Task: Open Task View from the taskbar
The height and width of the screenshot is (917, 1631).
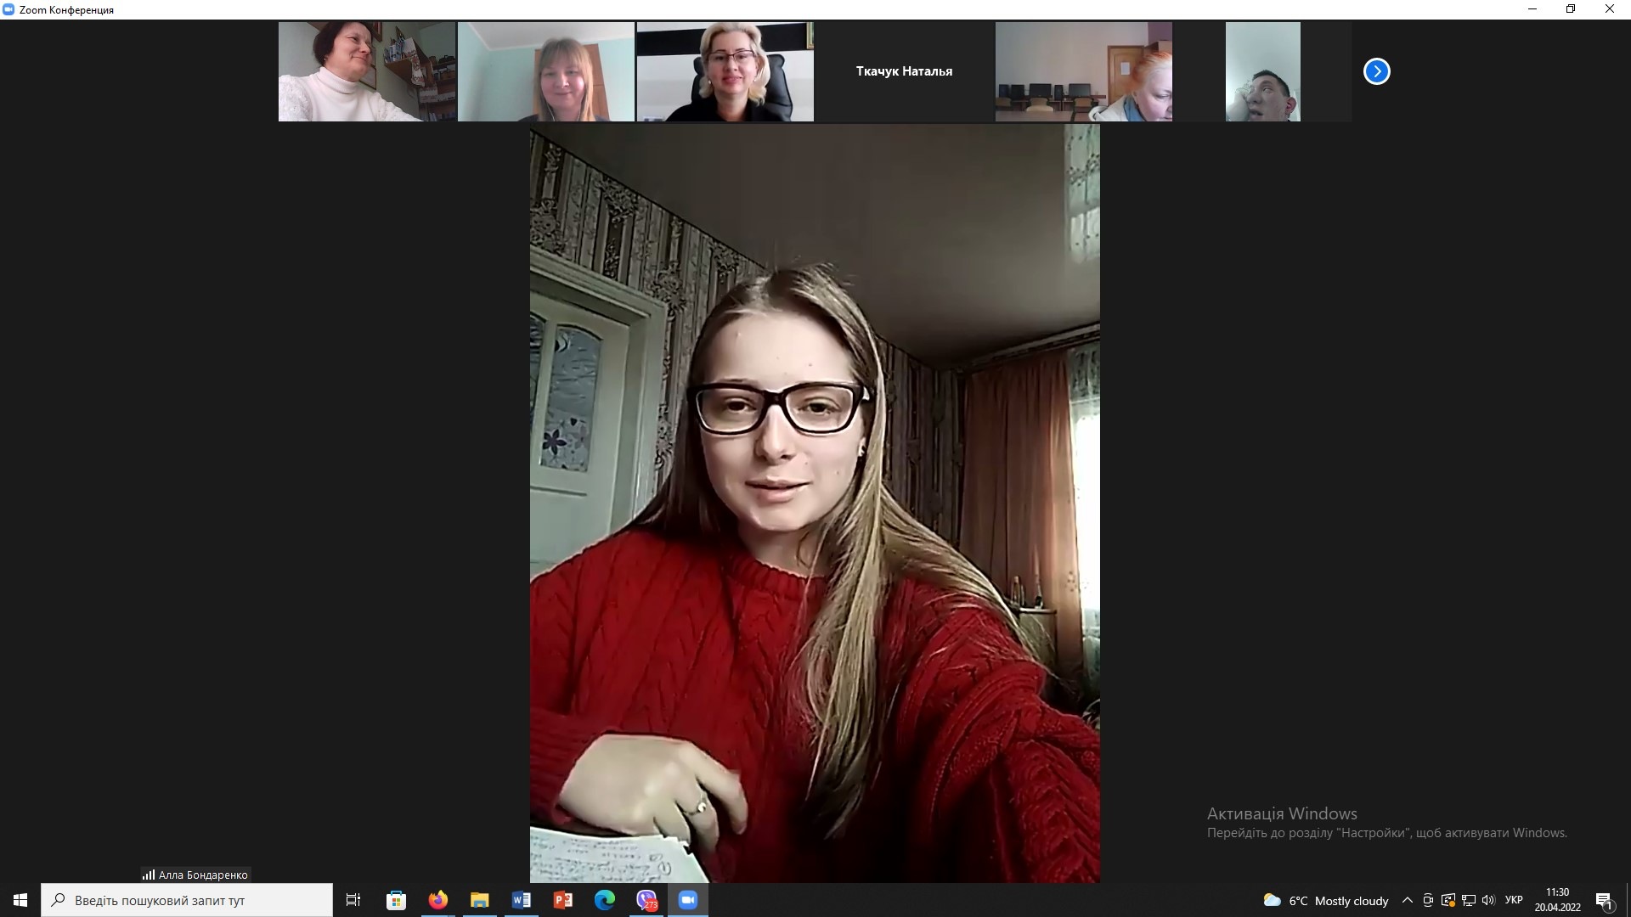Action: (x=353, y=900)
